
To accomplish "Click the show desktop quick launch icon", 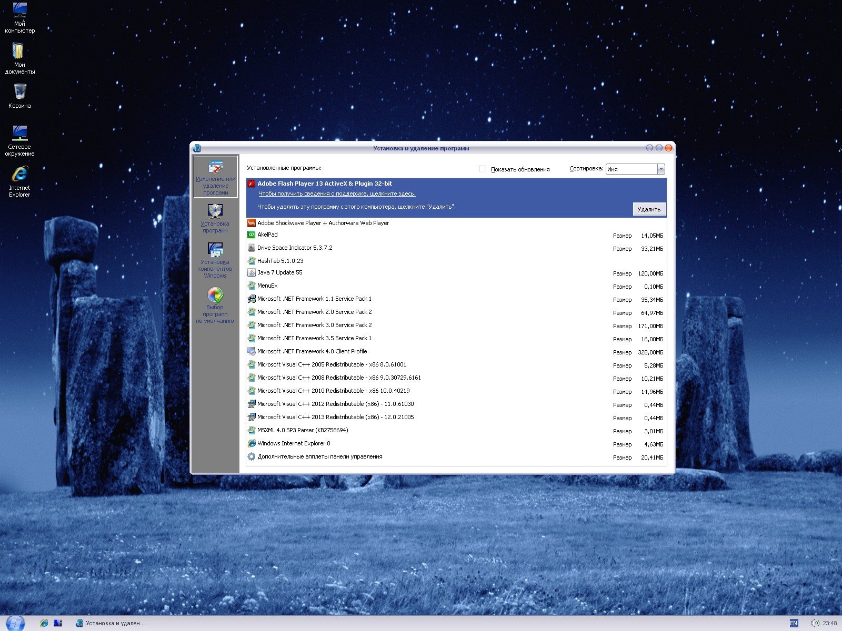I will tap(58, 623).
